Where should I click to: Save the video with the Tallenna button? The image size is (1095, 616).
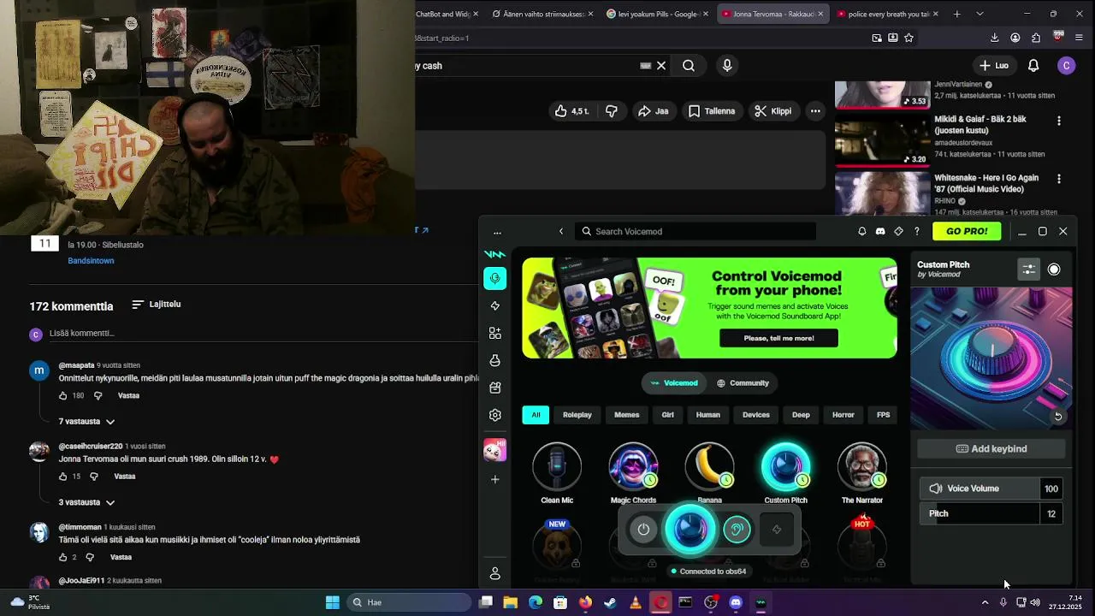pos(712,111)
